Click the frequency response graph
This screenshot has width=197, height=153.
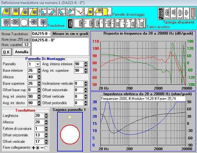pos(143,63)
